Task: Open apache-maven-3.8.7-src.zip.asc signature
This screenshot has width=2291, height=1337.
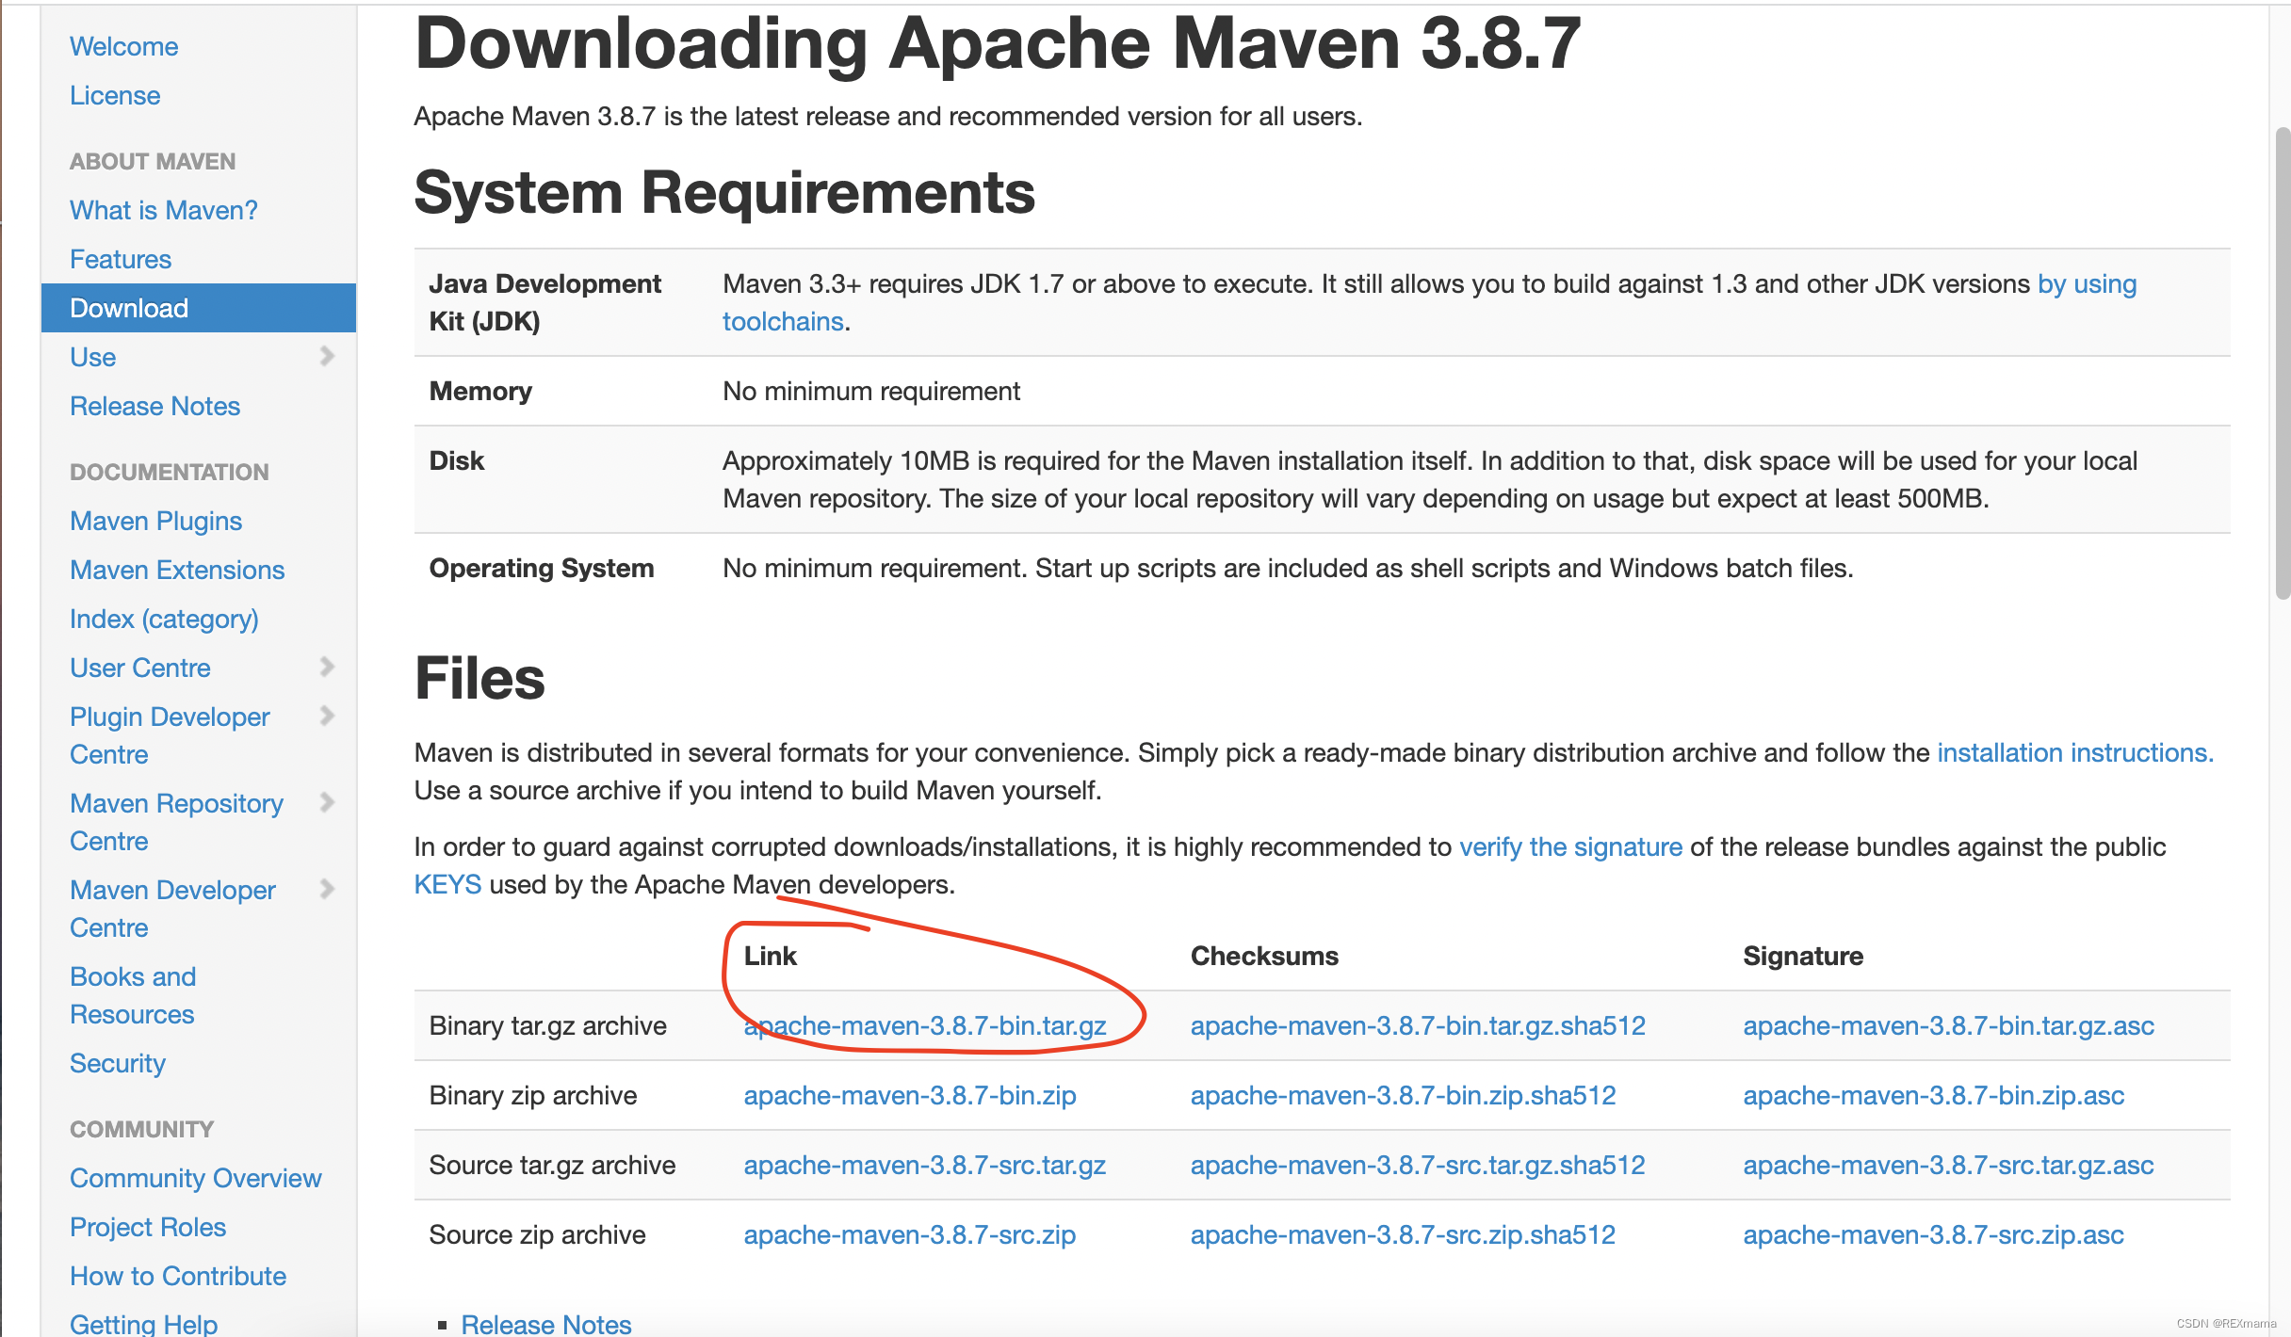Action: click(1933, 1234)
